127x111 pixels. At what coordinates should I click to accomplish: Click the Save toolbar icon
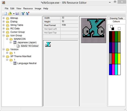(17, 14)
